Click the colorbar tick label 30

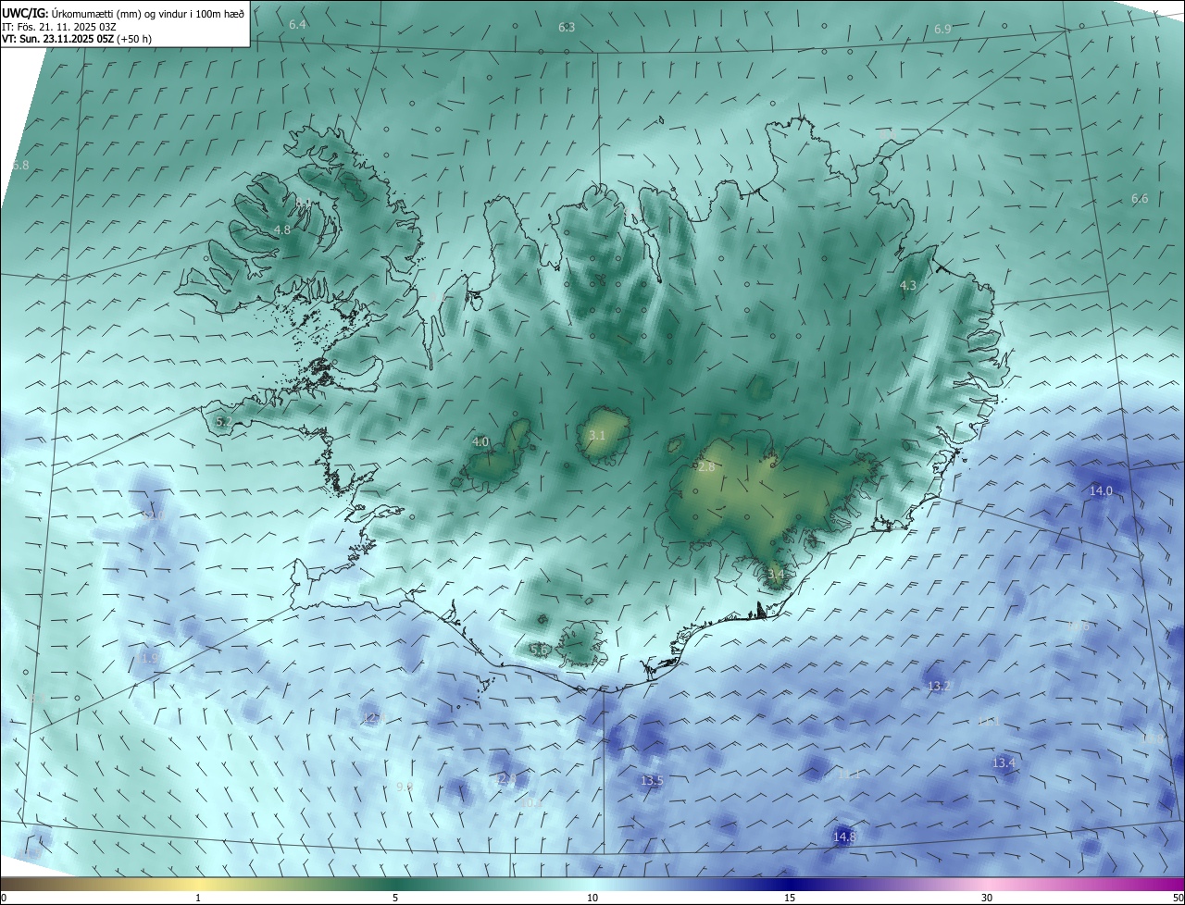(987, 898)
